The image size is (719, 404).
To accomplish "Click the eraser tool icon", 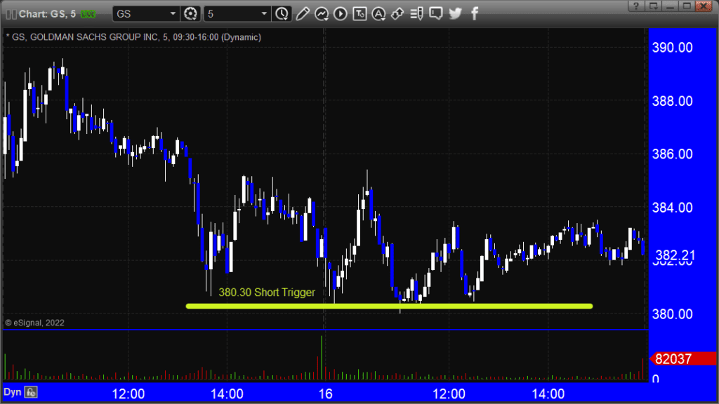I will pyautogui.click(x=397, y=14).
